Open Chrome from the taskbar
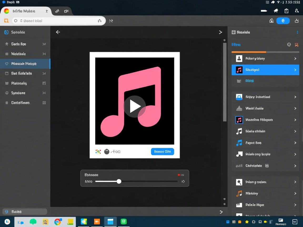The height and width of the screenshot is (227, 303). (x=58, y=222)
